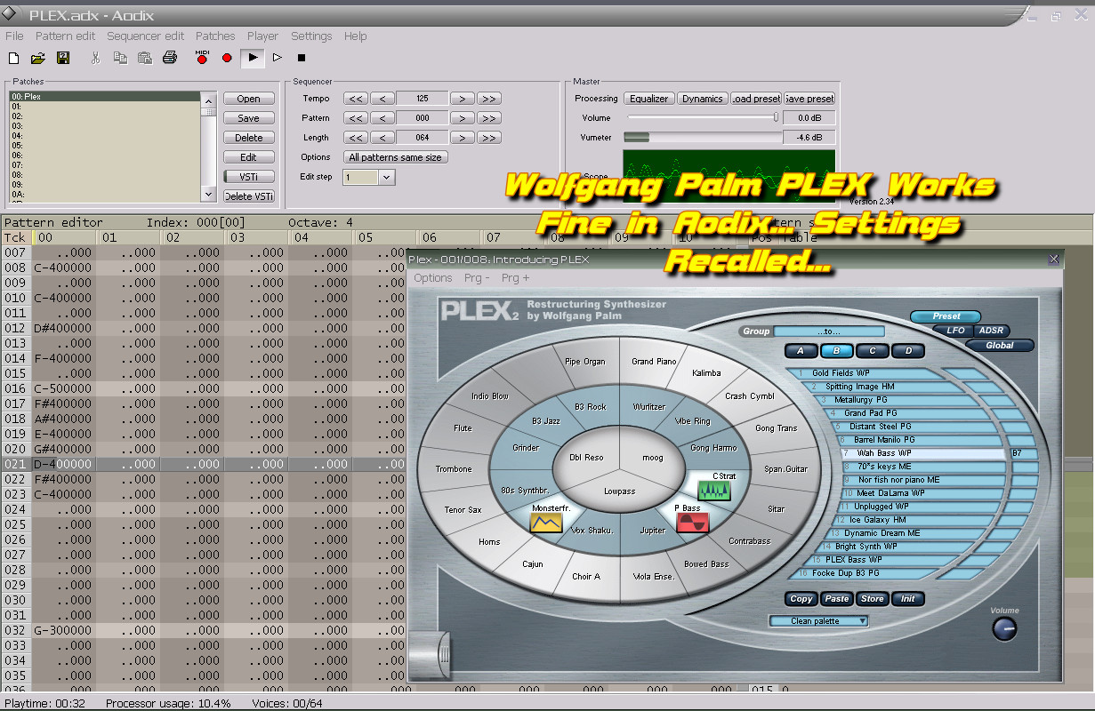Turn the Plex Volume knob
The width and height of the screenshot is (1095, 711).
1003,629
